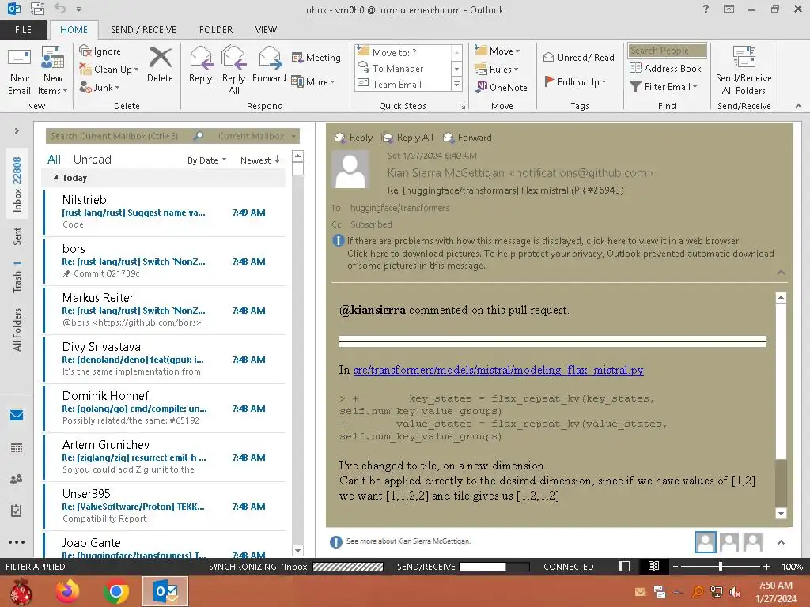Image resolution: width=810 pixels, height=607 pixels.
Task: Open the email from Artem Grunichev
Action: 165,457
